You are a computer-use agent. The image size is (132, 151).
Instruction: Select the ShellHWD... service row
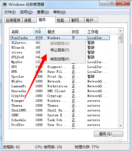tap(60, 110)
